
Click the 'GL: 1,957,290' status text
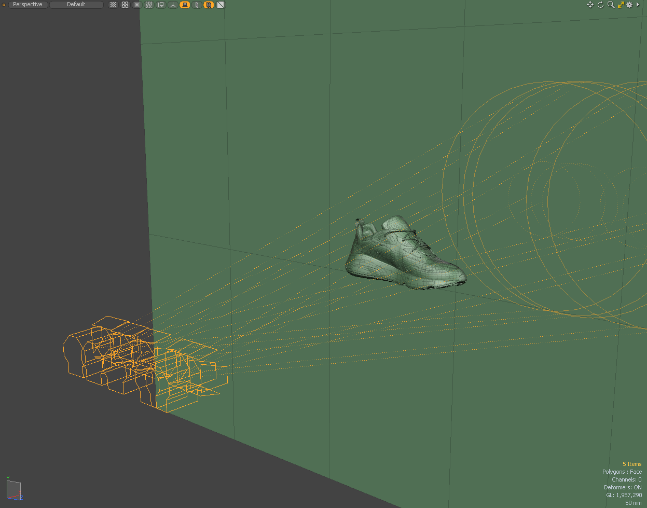click(624, 495)
